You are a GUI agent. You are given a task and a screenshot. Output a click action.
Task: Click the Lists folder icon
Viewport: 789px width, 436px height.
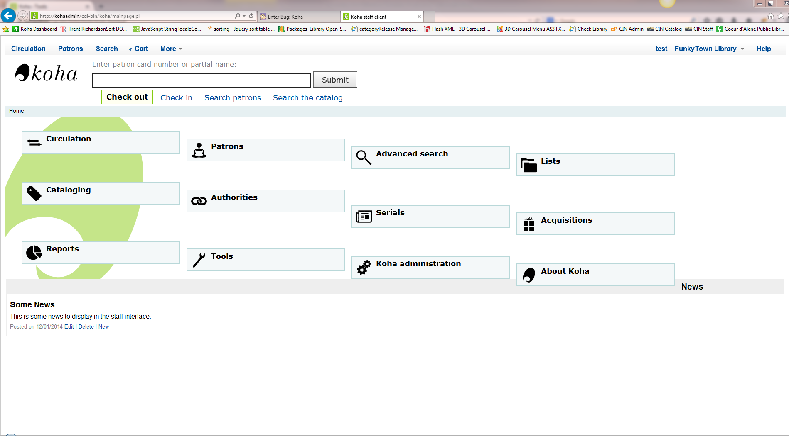tap(528, 165)
